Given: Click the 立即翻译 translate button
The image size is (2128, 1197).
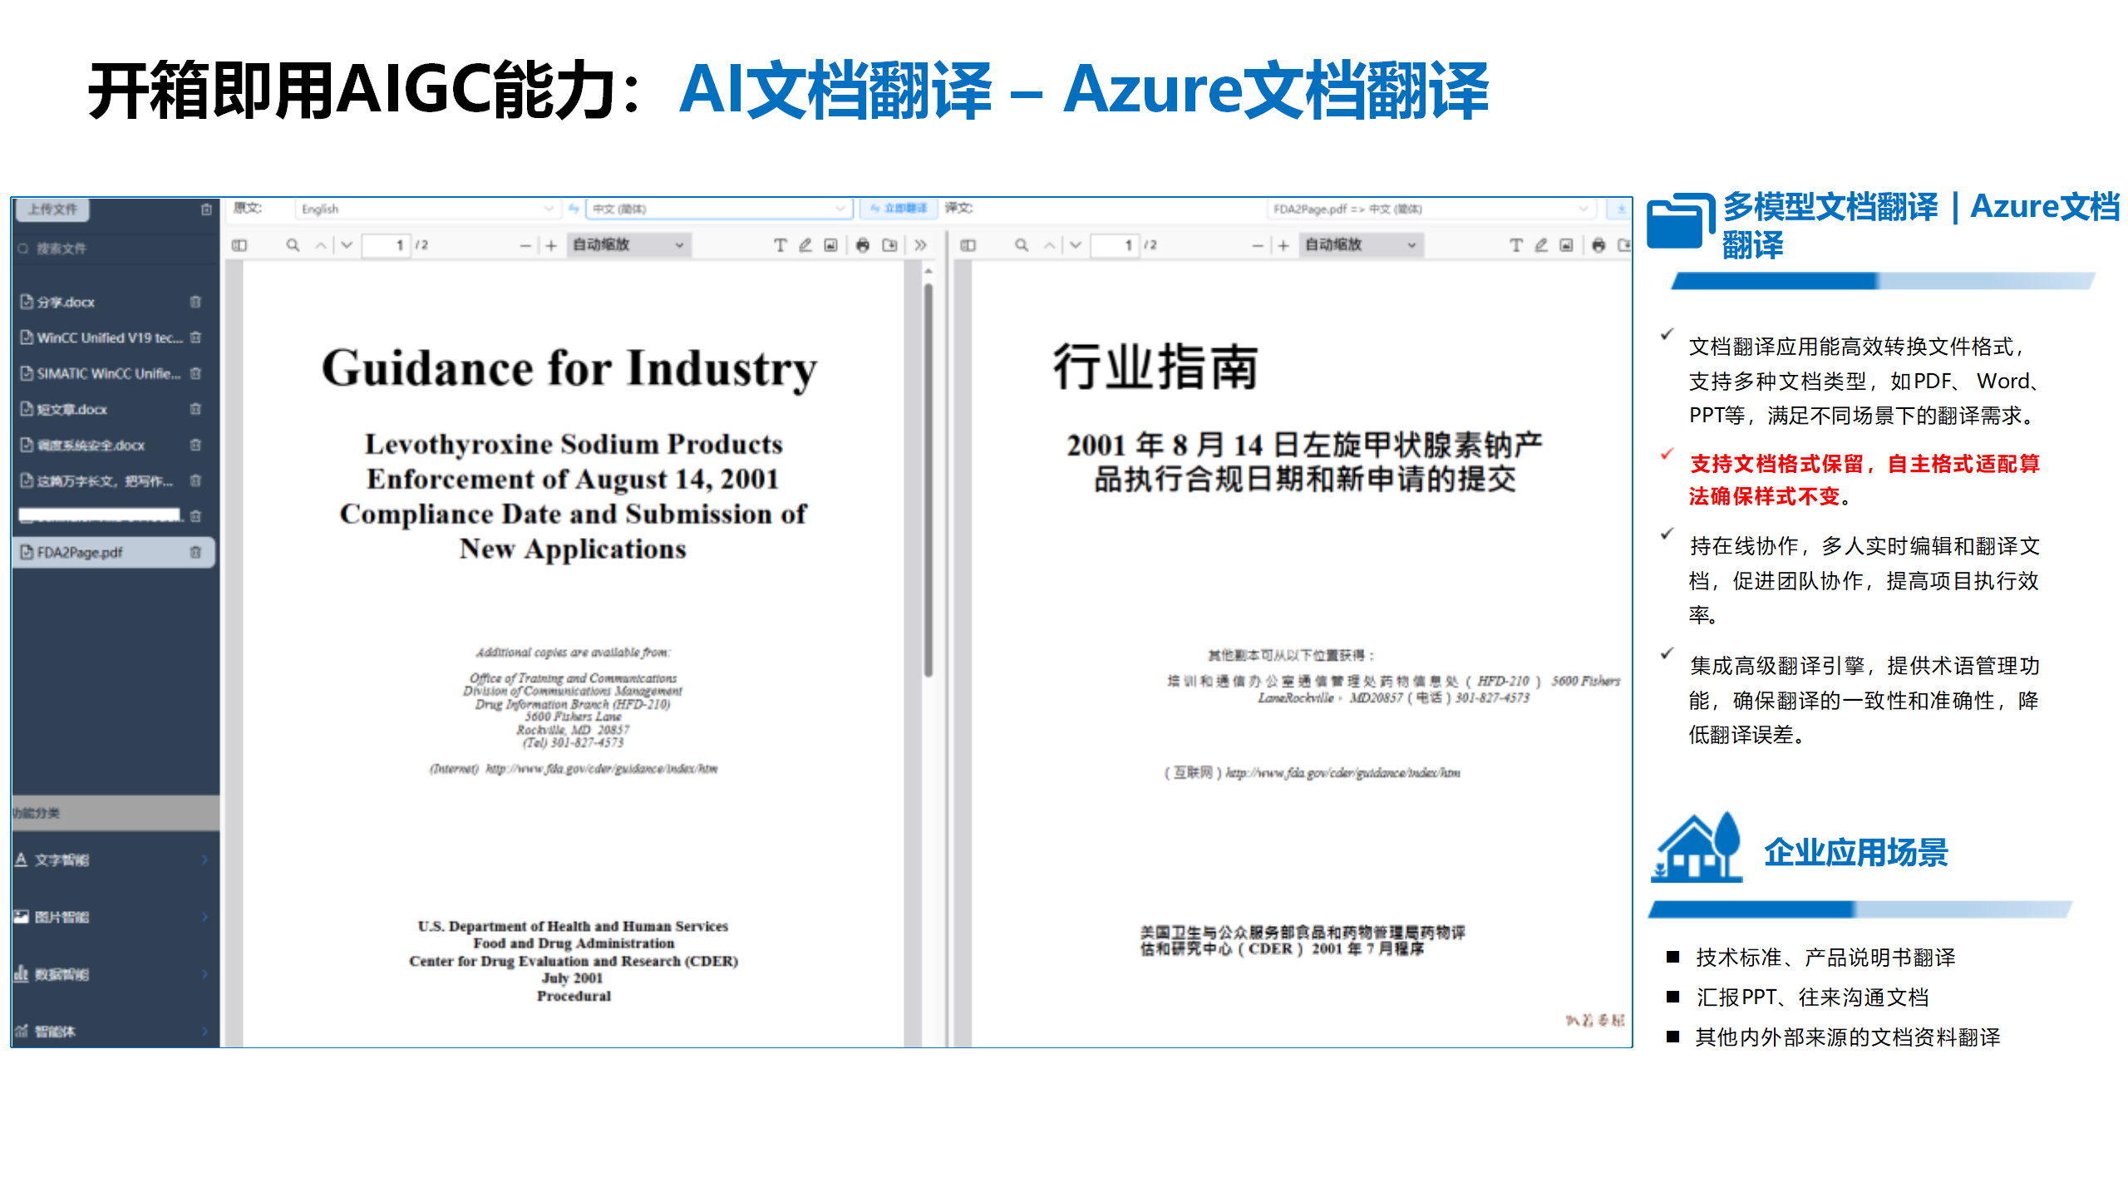Looking at the screenshot, I should pos(899,209).
